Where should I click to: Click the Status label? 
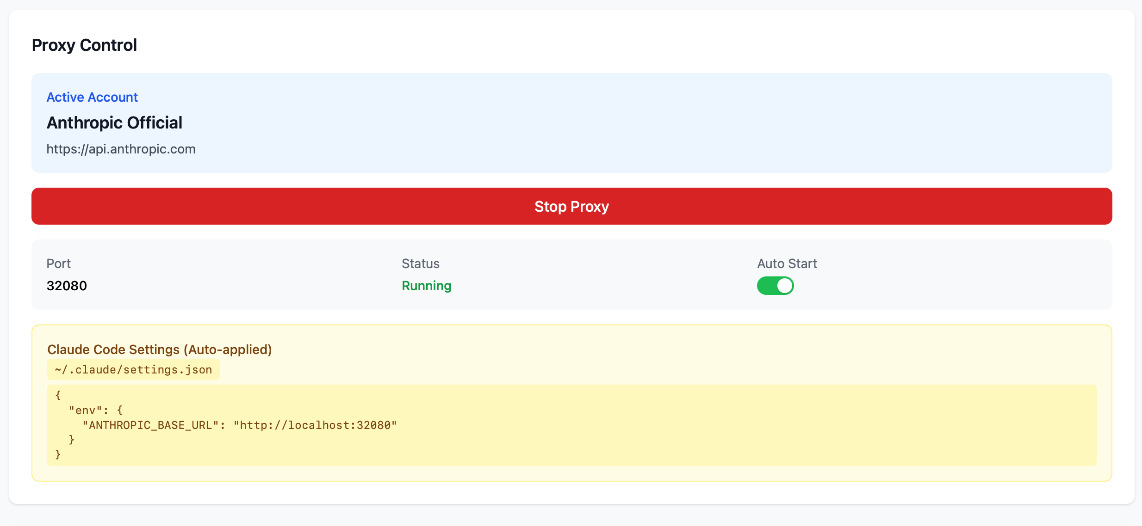[x=420, y=263]
